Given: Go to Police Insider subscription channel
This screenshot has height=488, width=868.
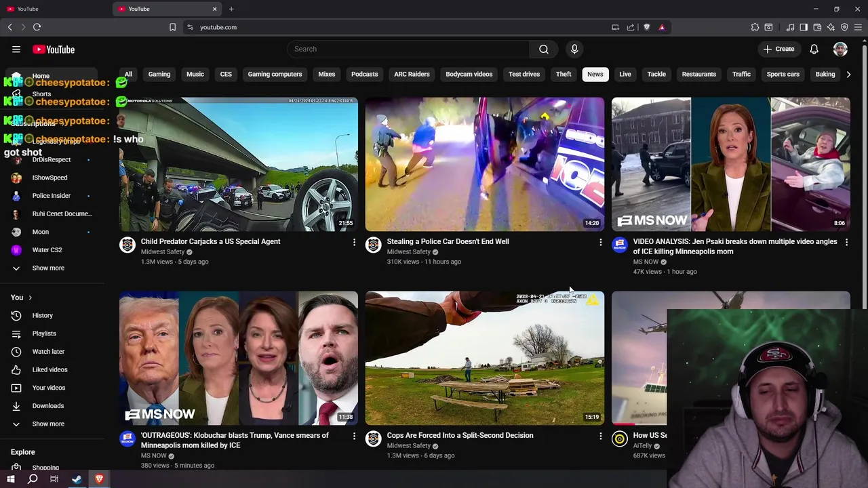Looking at the screenshot, I should 52,196.
